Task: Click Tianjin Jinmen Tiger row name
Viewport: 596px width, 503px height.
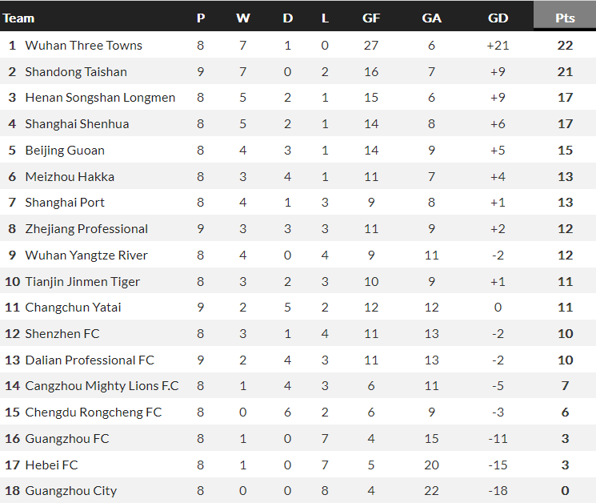Action: 82,282
